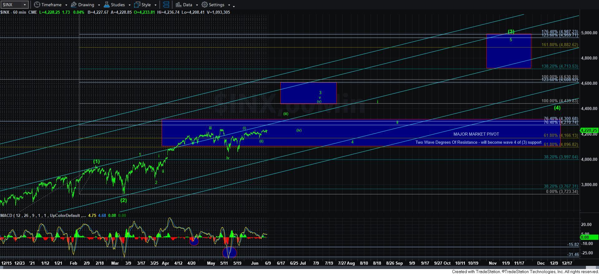Click the small circle on MACD near 4/20

click(x=194, y=241)
